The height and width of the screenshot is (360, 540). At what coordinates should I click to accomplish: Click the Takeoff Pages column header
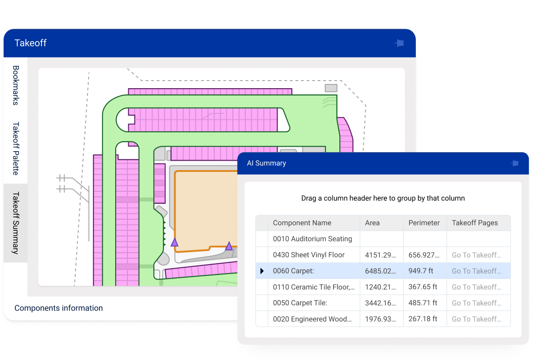[x=479, y=223]
